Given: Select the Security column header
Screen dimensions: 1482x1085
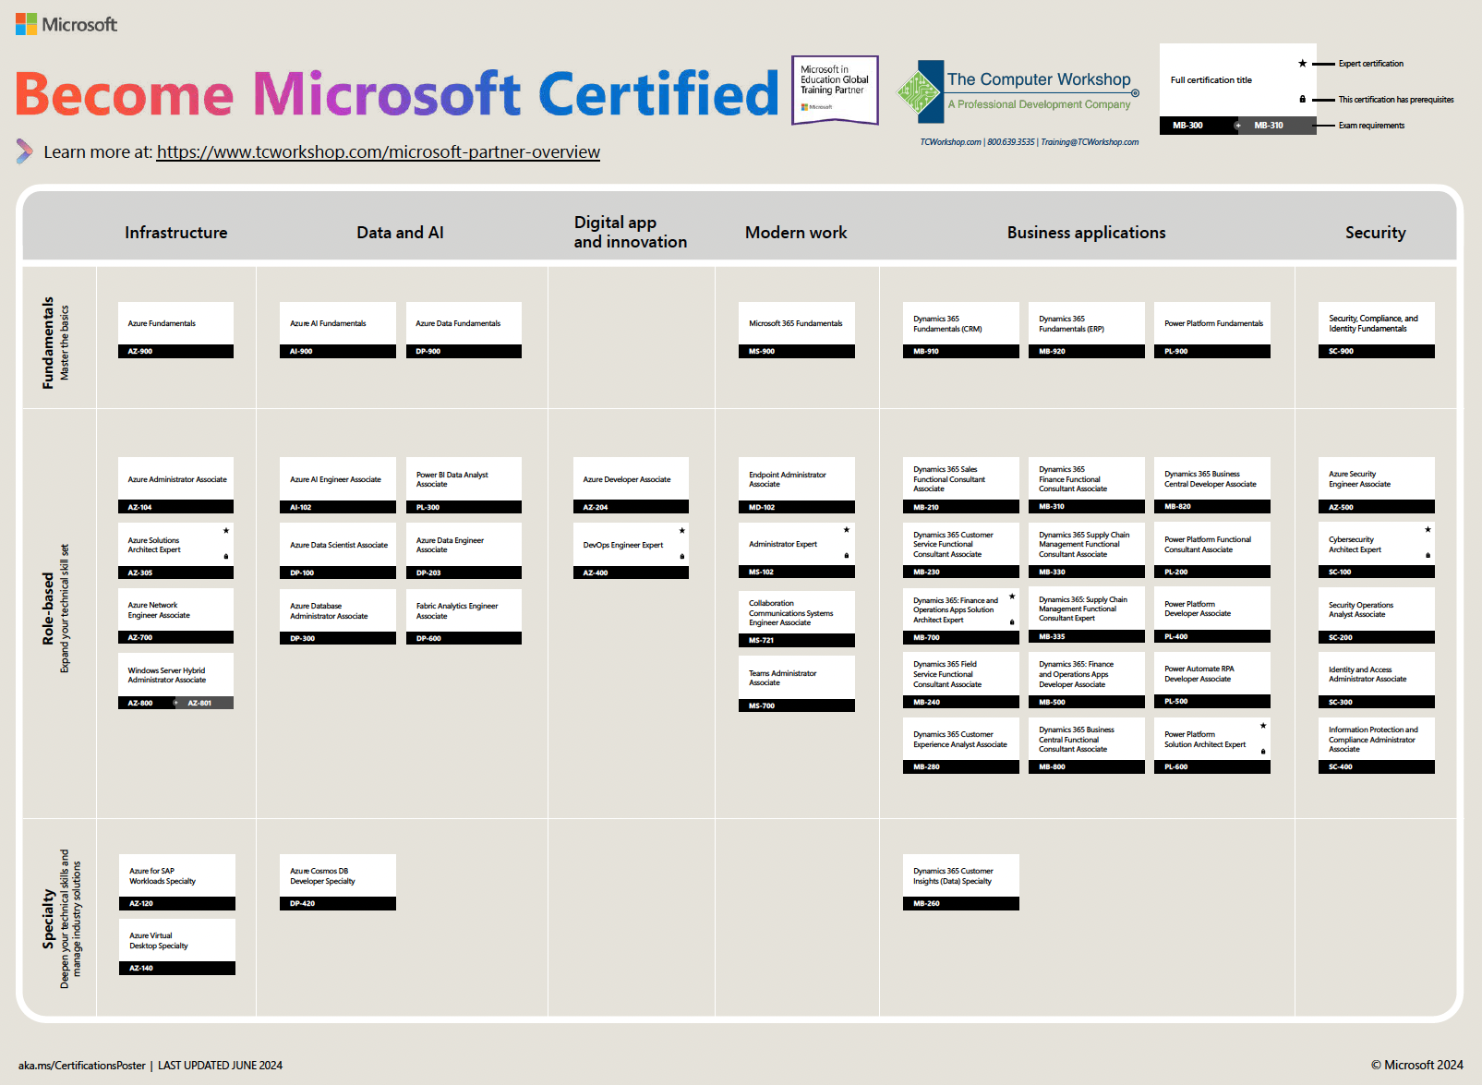Looking at the screenshot, I should (1376, 233).
